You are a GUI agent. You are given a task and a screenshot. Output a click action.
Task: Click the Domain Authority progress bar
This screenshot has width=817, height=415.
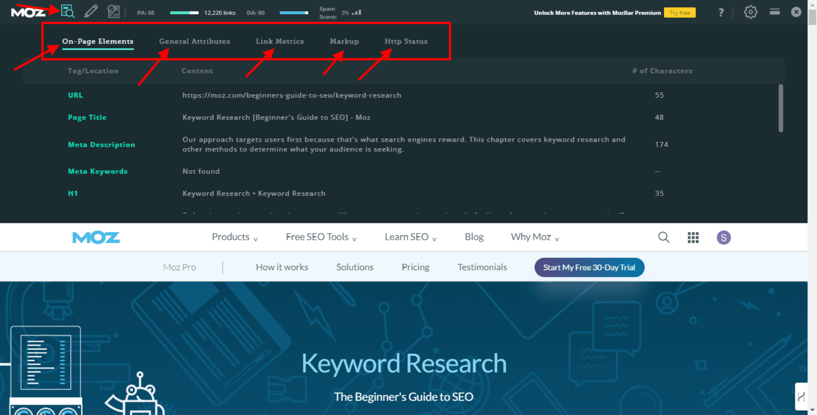coord(294,13)
